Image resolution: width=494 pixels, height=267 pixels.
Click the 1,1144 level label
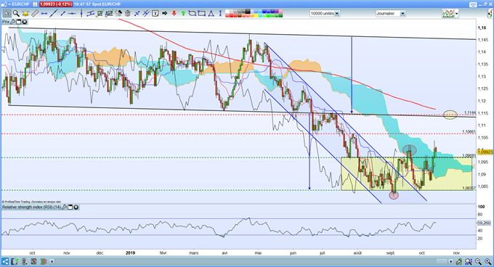click(470, 112)
